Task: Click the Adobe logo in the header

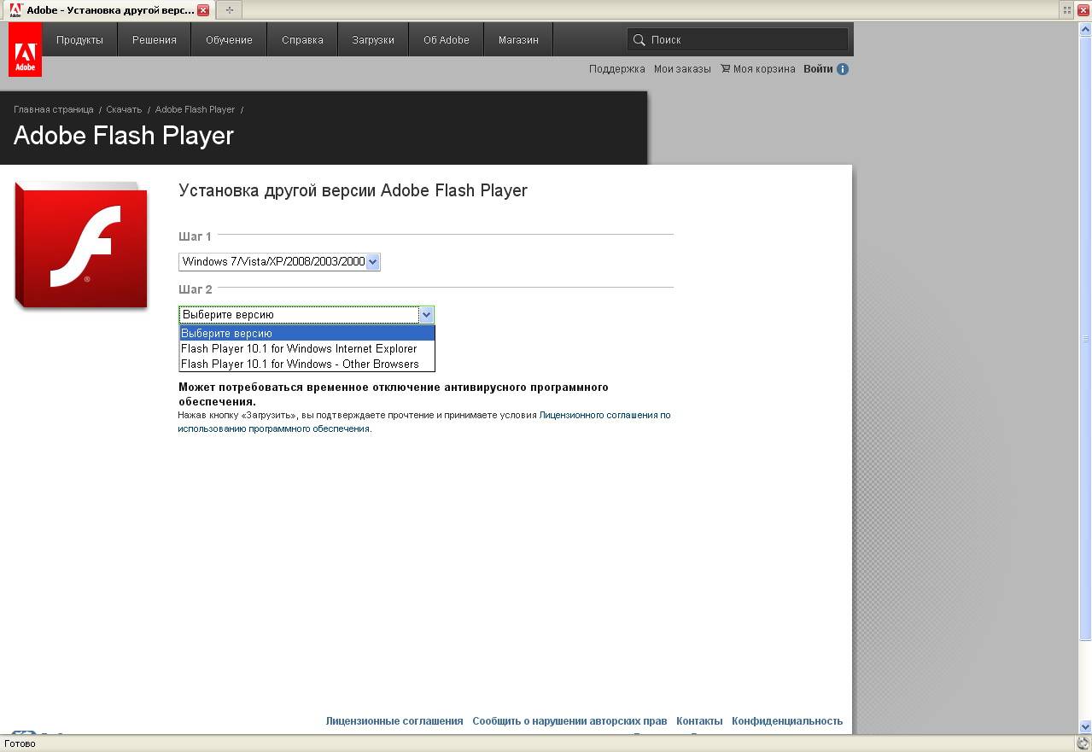Action: (25, 50)
